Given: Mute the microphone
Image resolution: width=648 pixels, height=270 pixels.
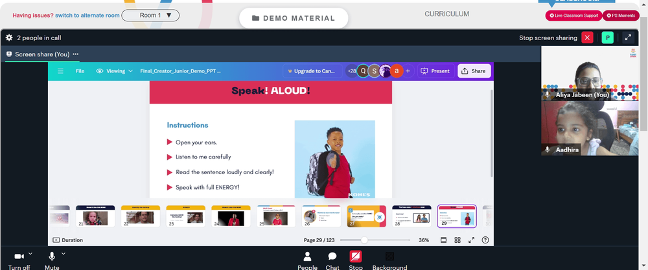Looking at the screenshot, I should tap(52, 261).
